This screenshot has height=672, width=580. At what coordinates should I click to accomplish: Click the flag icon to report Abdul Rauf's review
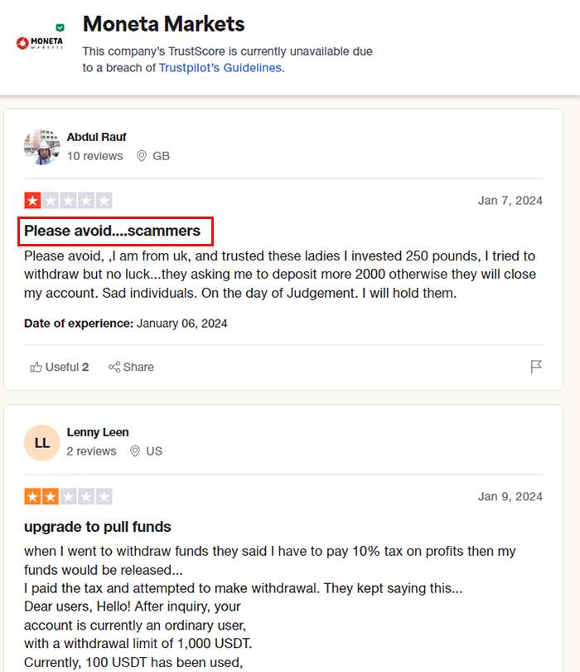click(536, 367)
